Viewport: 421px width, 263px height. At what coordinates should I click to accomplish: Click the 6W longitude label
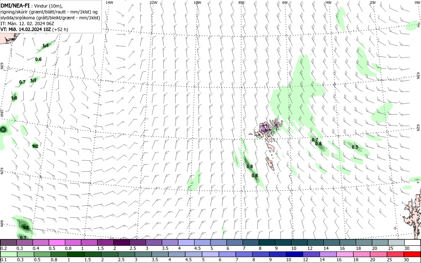tap(285, 3)
